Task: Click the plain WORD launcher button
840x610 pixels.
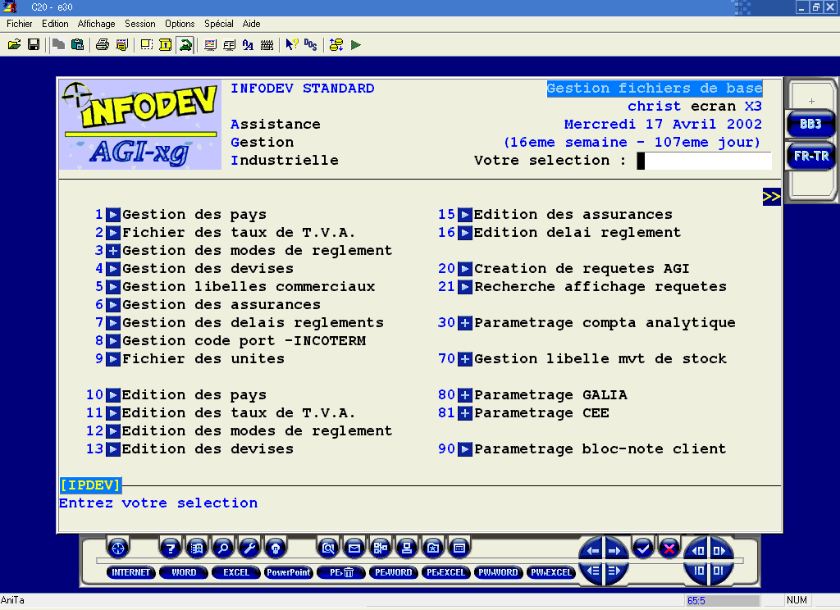Action: [x=184, y=572]
